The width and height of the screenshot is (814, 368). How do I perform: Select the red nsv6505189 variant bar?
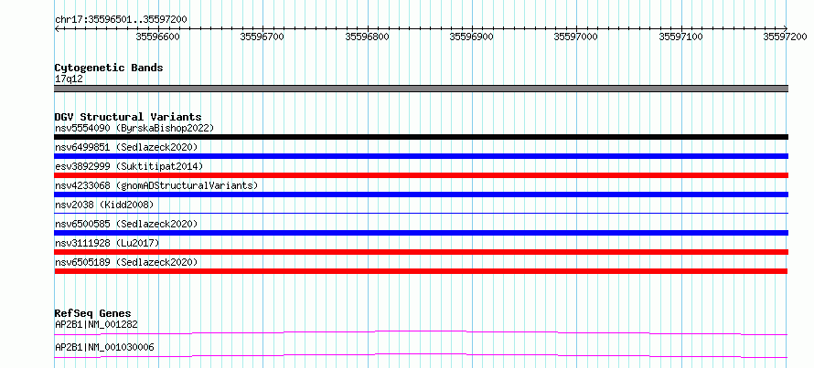tap(421, 271)
